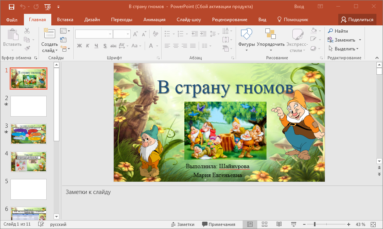Open ribbon display options
This screenshot has height=229, width=383.
tap(320, 6)
